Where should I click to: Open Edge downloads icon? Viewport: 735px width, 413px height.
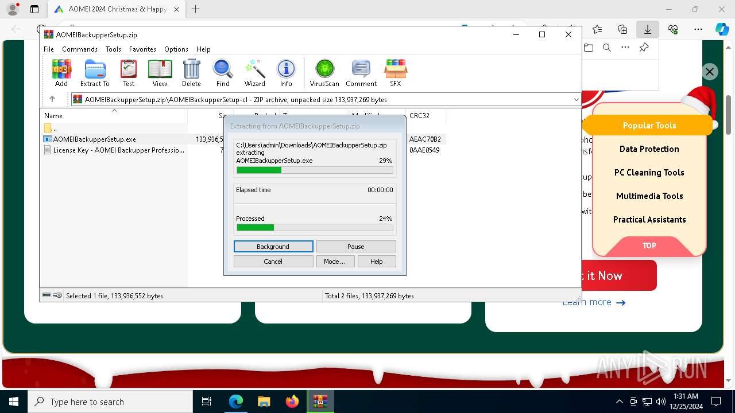click(647, 29)
